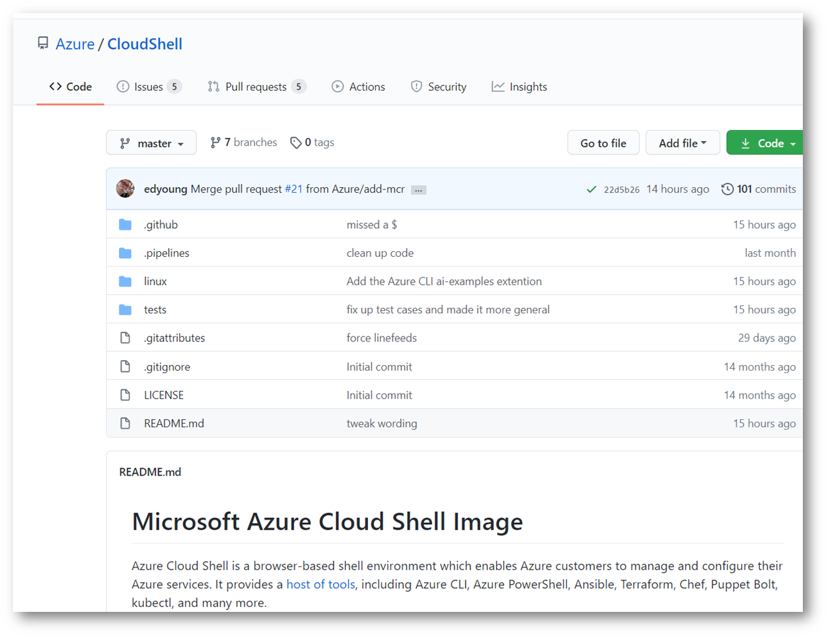Open the Pull requests tab
Screen dimensions: 829x638
[x=256, y=87]
